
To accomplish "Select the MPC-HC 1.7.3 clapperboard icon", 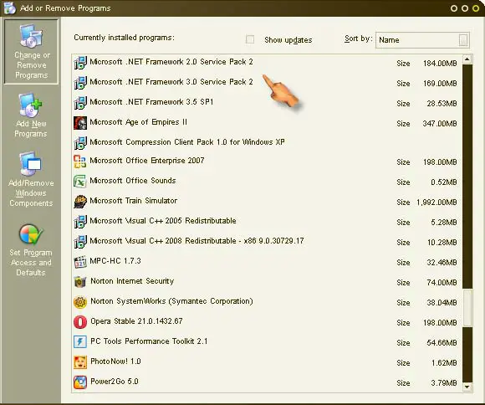I will tap(80, 262).
